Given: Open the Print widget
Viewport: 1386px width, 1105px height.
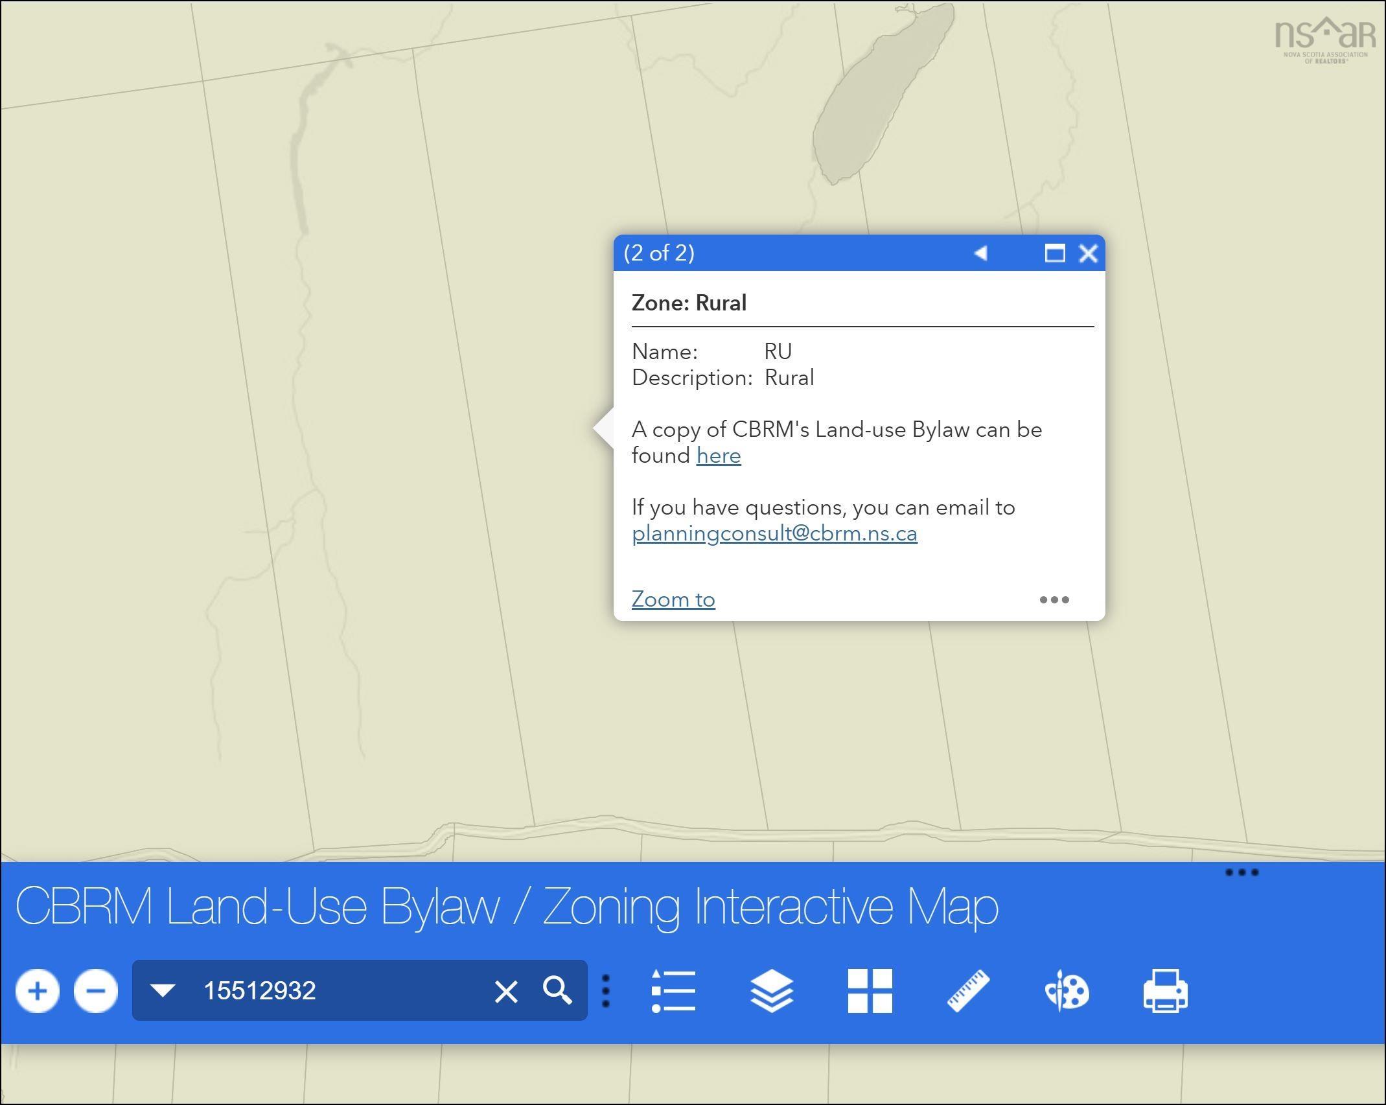Looking at the screenshot, I should click(x=1165, y=990).
